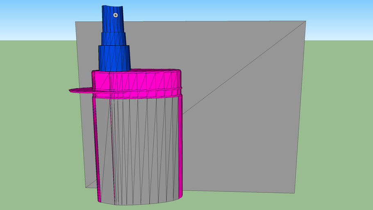
Task: Select the middle tier of the blue nozzle
Action: [114, 39]
